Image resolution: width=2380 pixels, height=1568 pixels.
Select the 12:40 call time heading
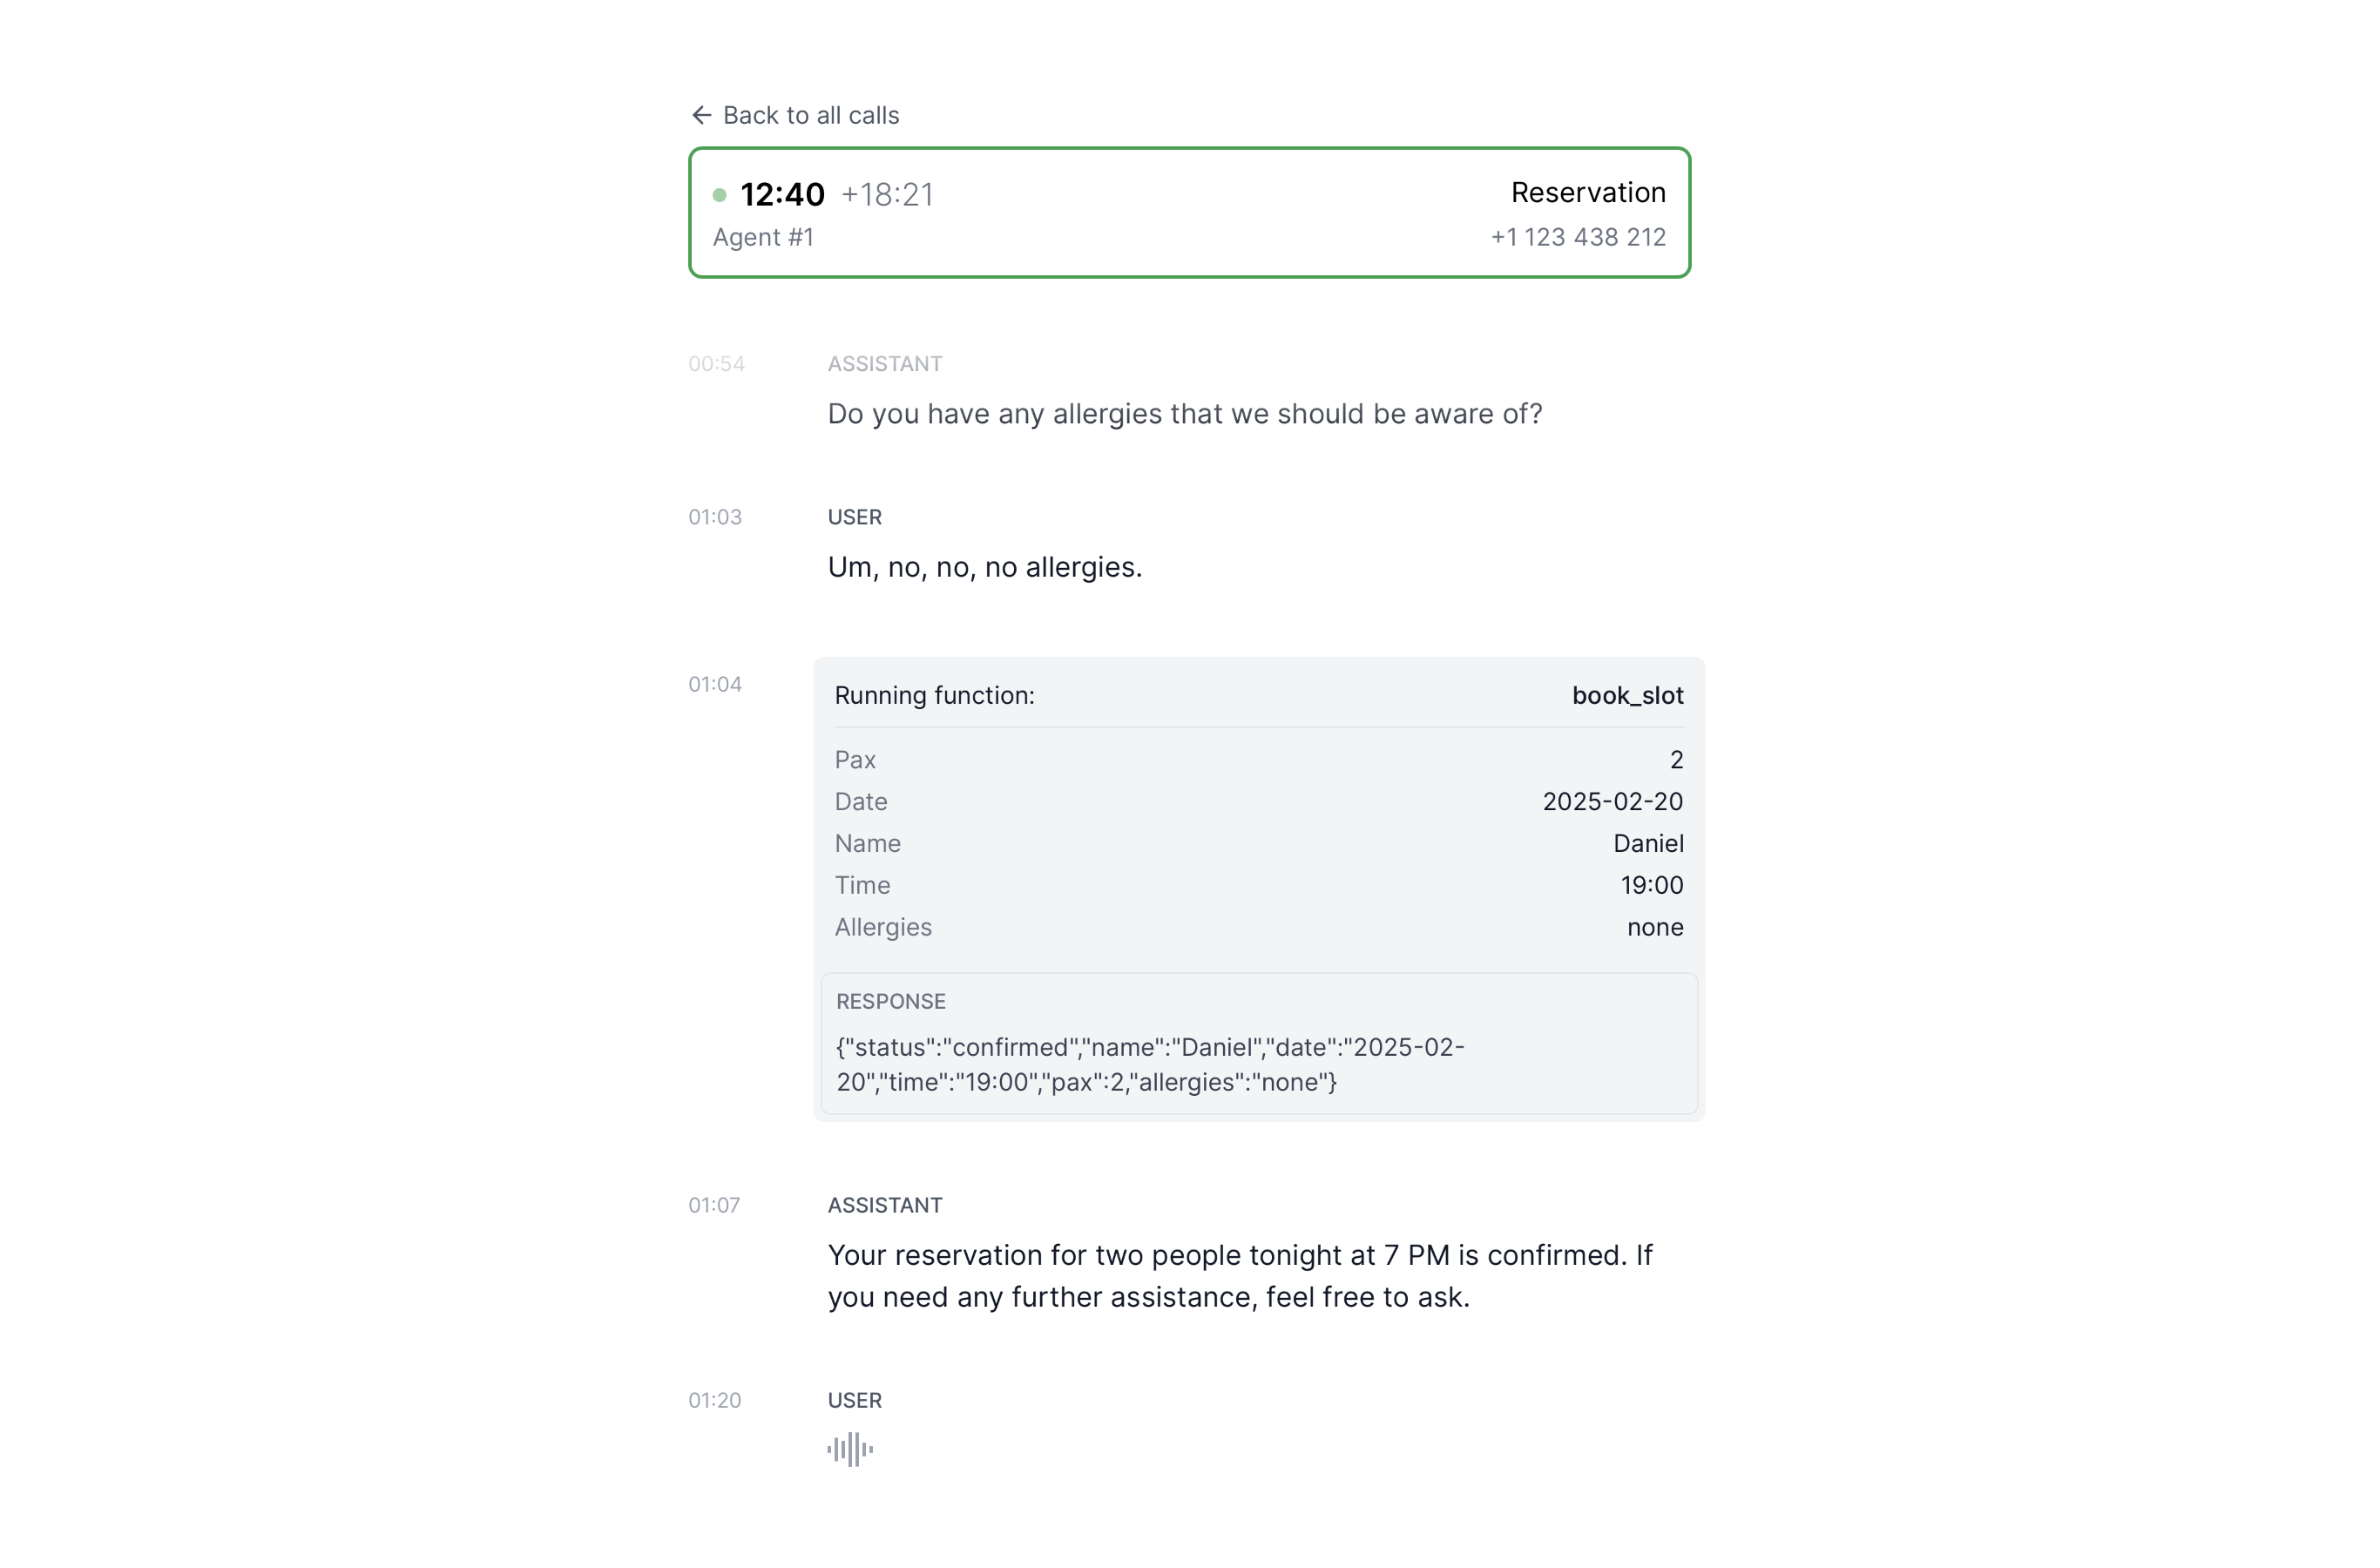point(782,194)
